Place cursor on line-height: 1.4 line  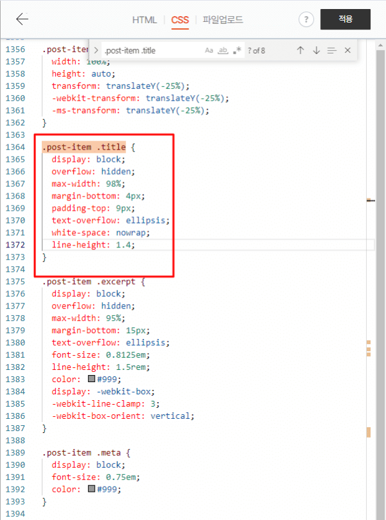coord(93,245)
